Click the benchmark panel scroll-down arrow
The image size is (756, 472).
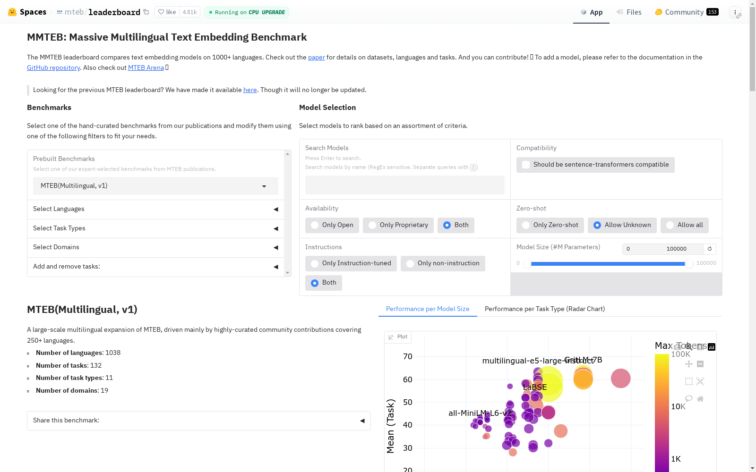(287, 273)
